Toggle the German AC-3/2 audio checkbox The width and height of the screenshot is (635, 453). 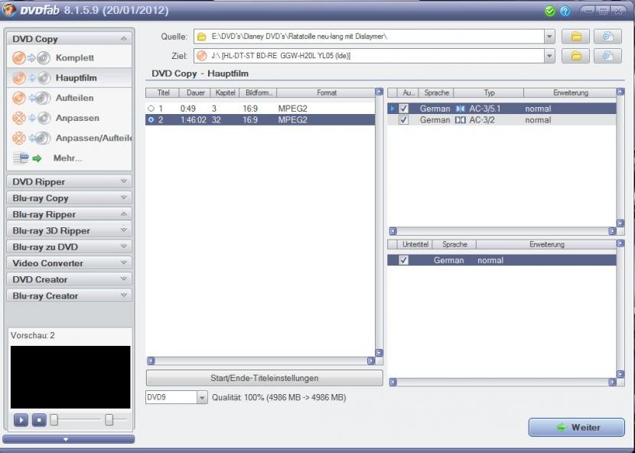tap(403, 120)
